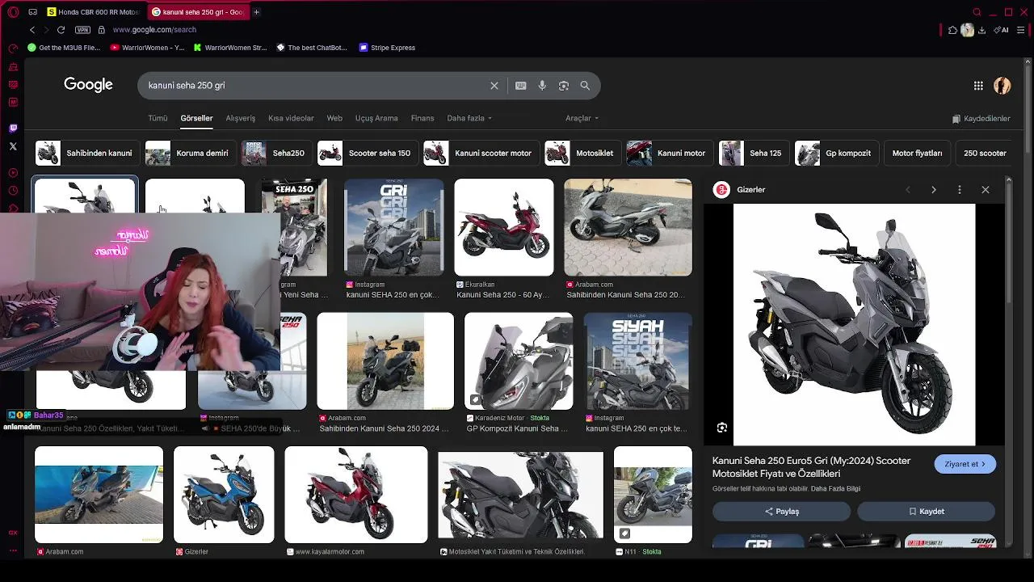The image size is (1034, 582).
Task: Open Twitch in the Opera sidebar
Action: pyautogui.click(x=13, y=128)
